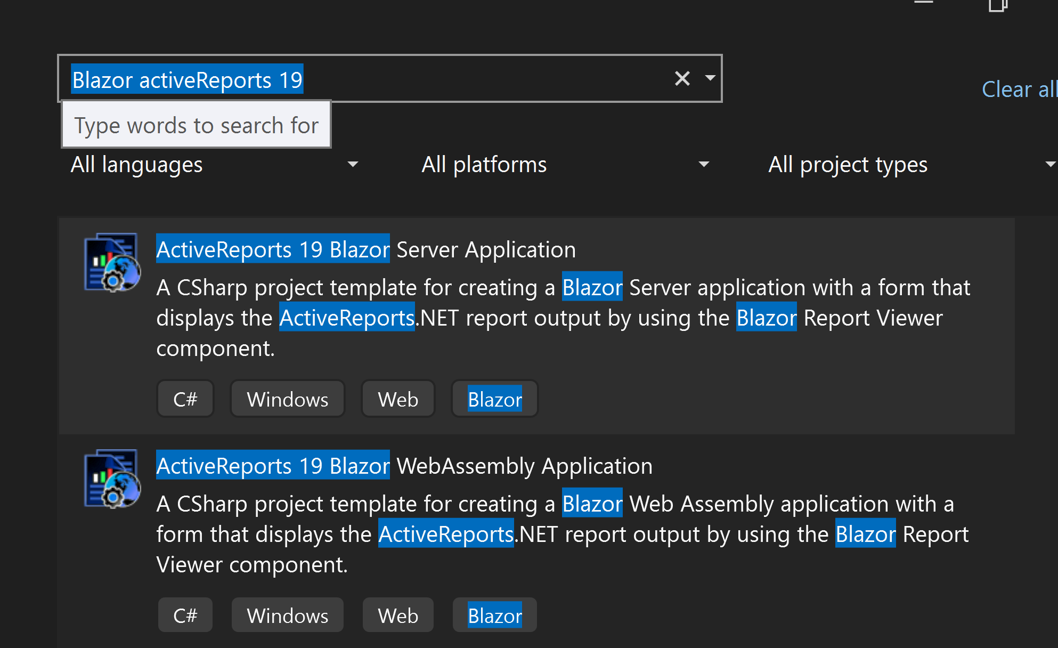Expand the All platforms dropdown
The width and height of the screenshot is (1058, 648).
[x=565, y=165]
